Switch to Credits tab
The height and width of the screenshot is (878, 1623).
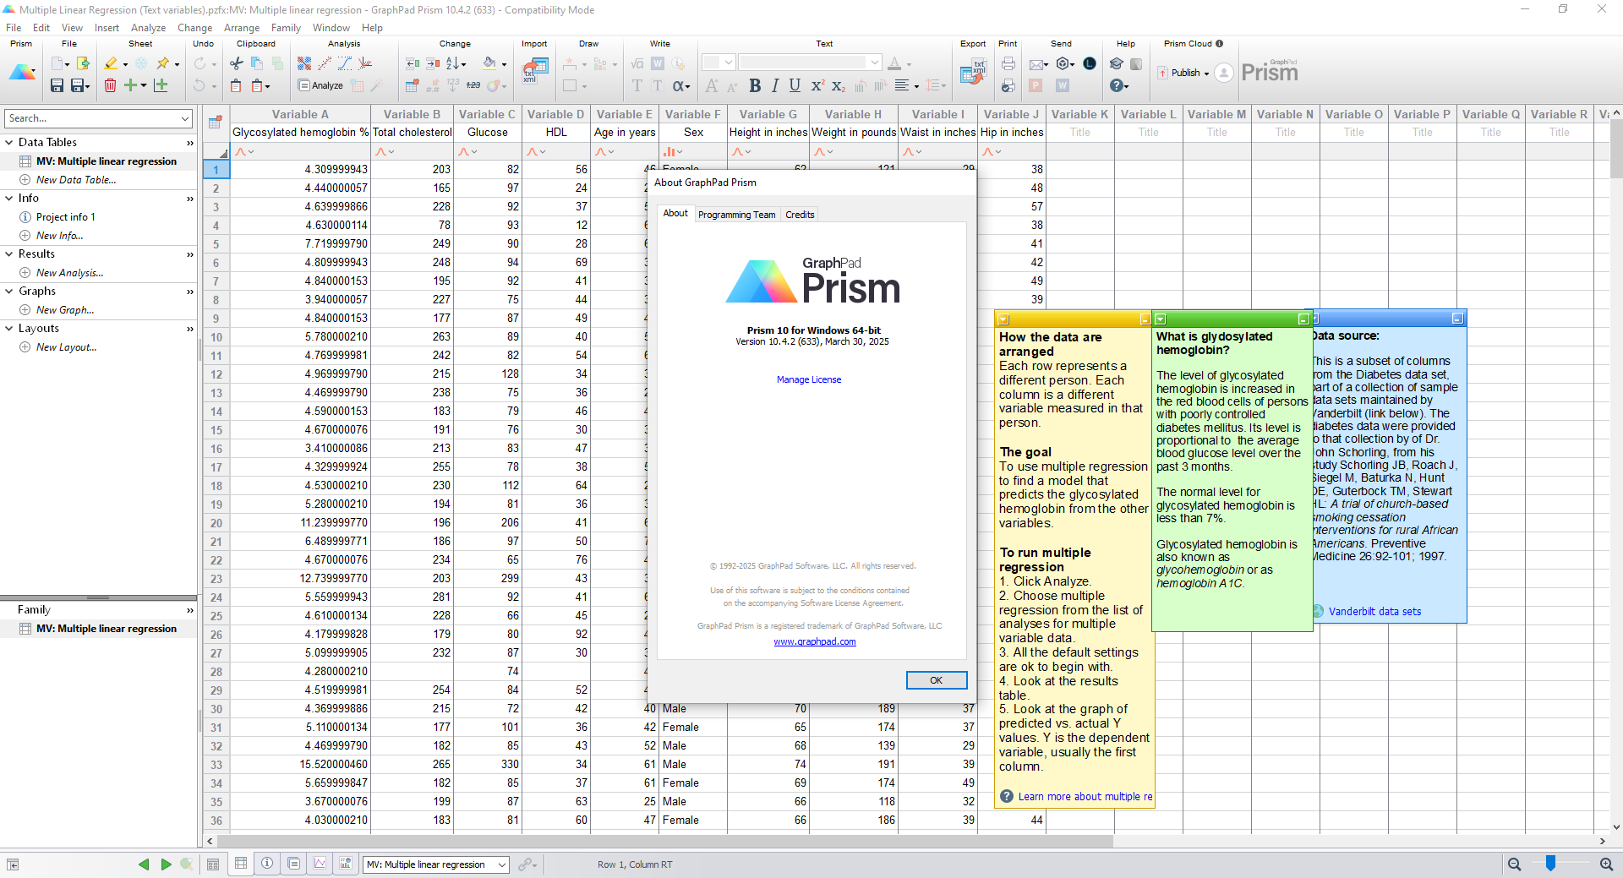pos(800,215)
